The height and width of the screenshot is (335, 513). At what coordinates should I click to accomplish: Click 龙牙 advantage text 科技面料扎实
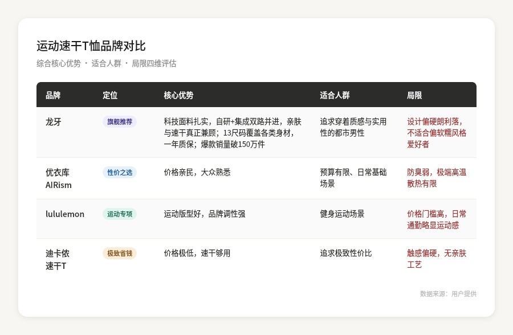point(186,122)
